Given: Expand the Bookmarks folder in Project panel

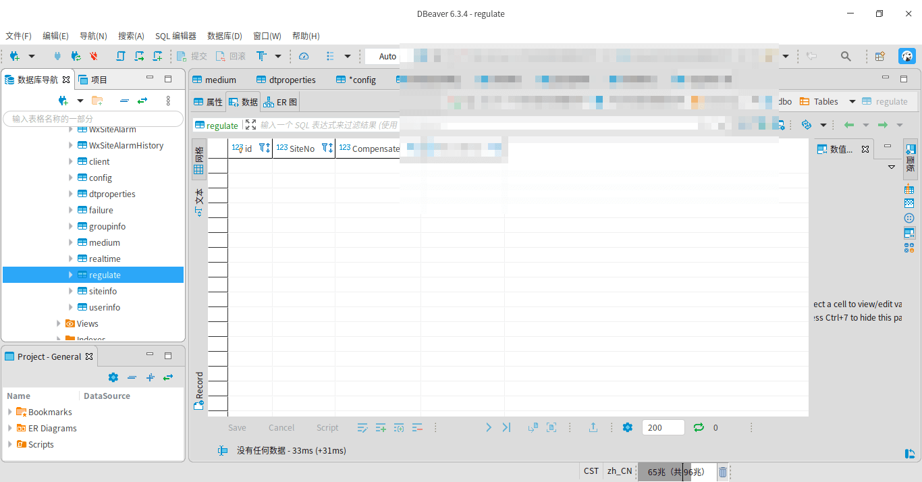Looking at the screenshot, I should pyautogui.click(x=10, y=412).
